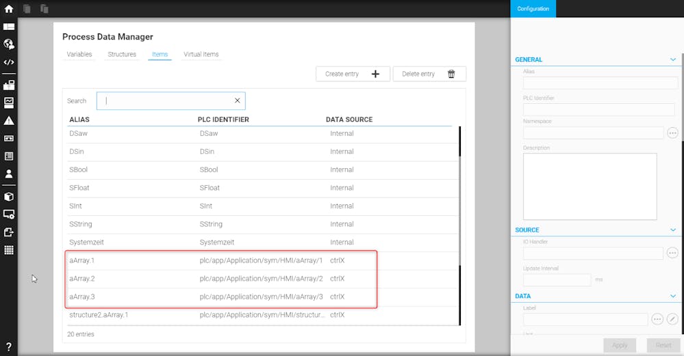Click the Description text area

pos(590,187)
